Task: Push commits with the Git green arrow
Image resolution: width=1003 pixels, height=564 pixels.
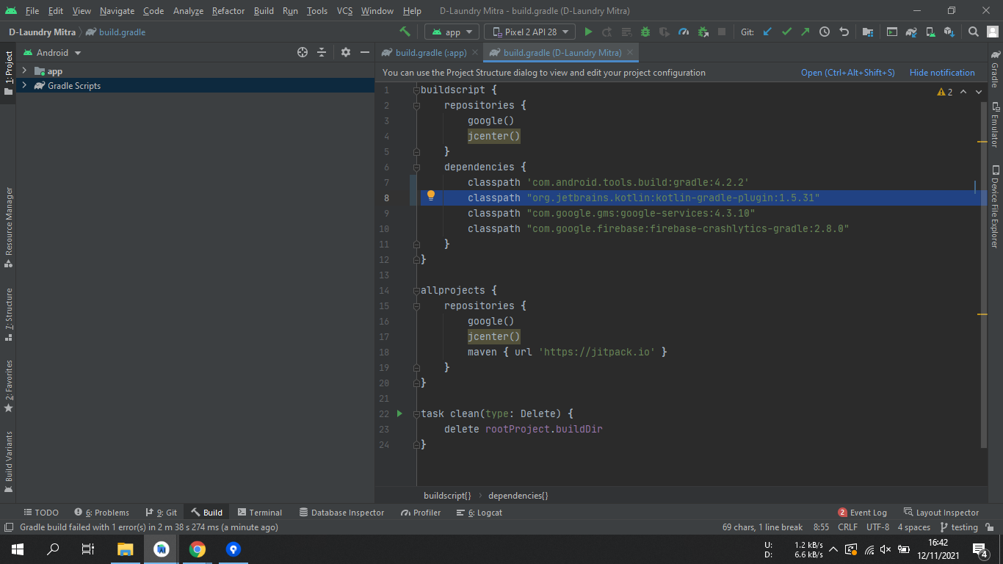Action: coord(805,32)
